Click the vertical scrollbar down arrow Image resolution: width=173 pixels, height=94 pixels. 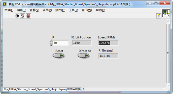pos(168,85)
